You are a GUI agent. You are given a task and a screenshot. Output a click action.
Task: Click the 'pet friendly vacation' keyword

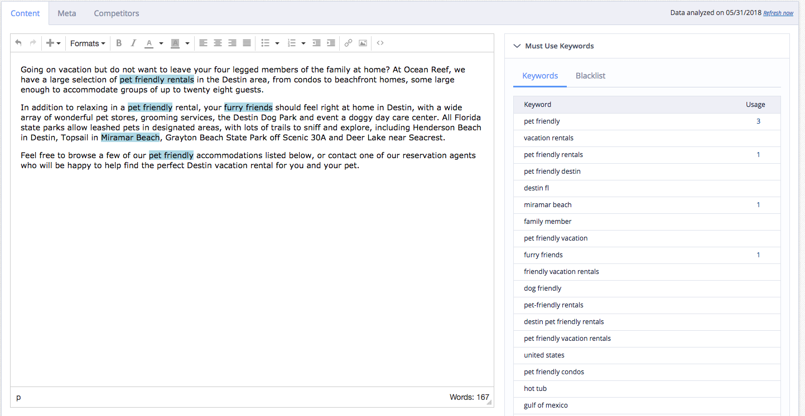point(556,238)
